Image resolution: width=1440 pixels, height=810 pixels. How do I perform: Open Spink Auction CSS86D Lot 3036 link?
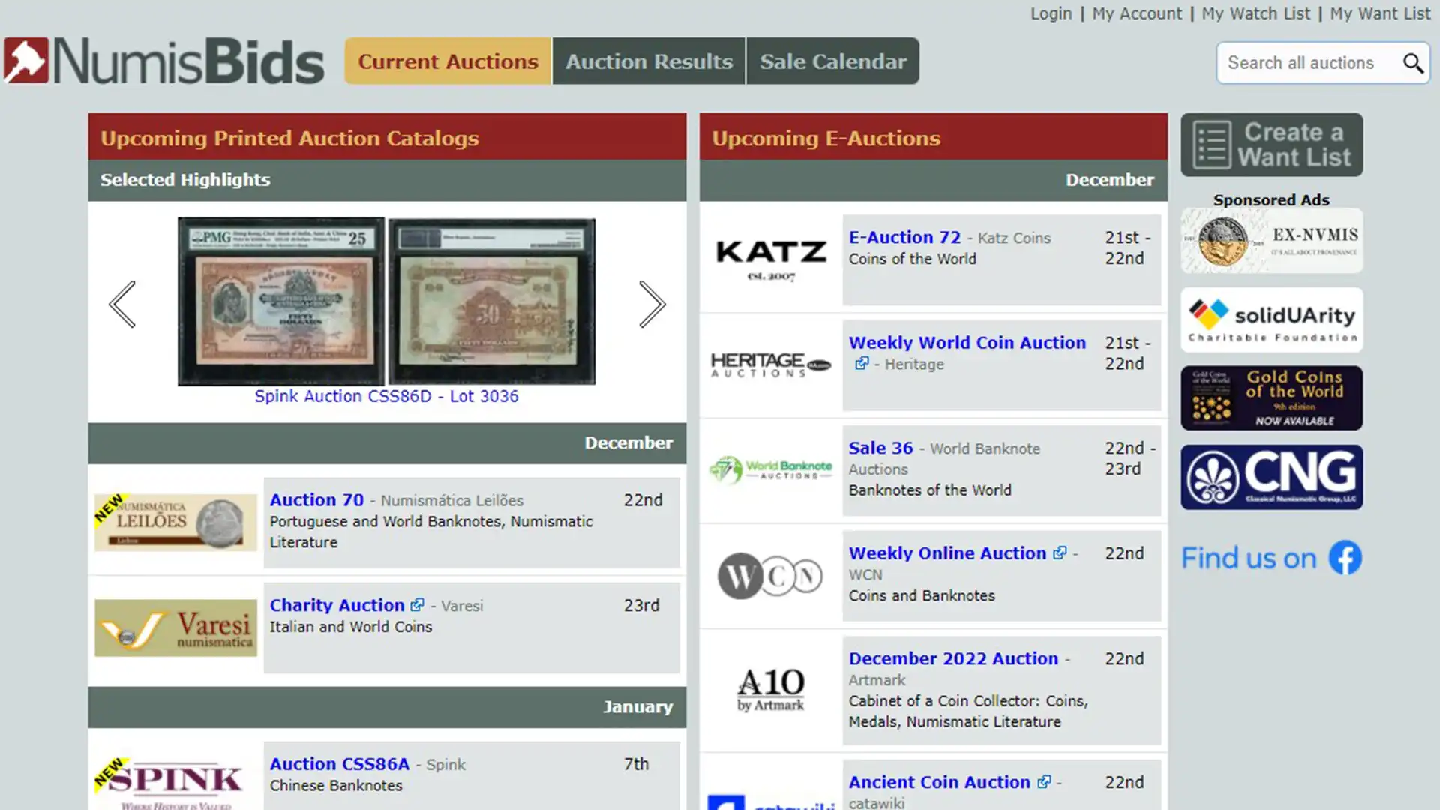(386, 396)
